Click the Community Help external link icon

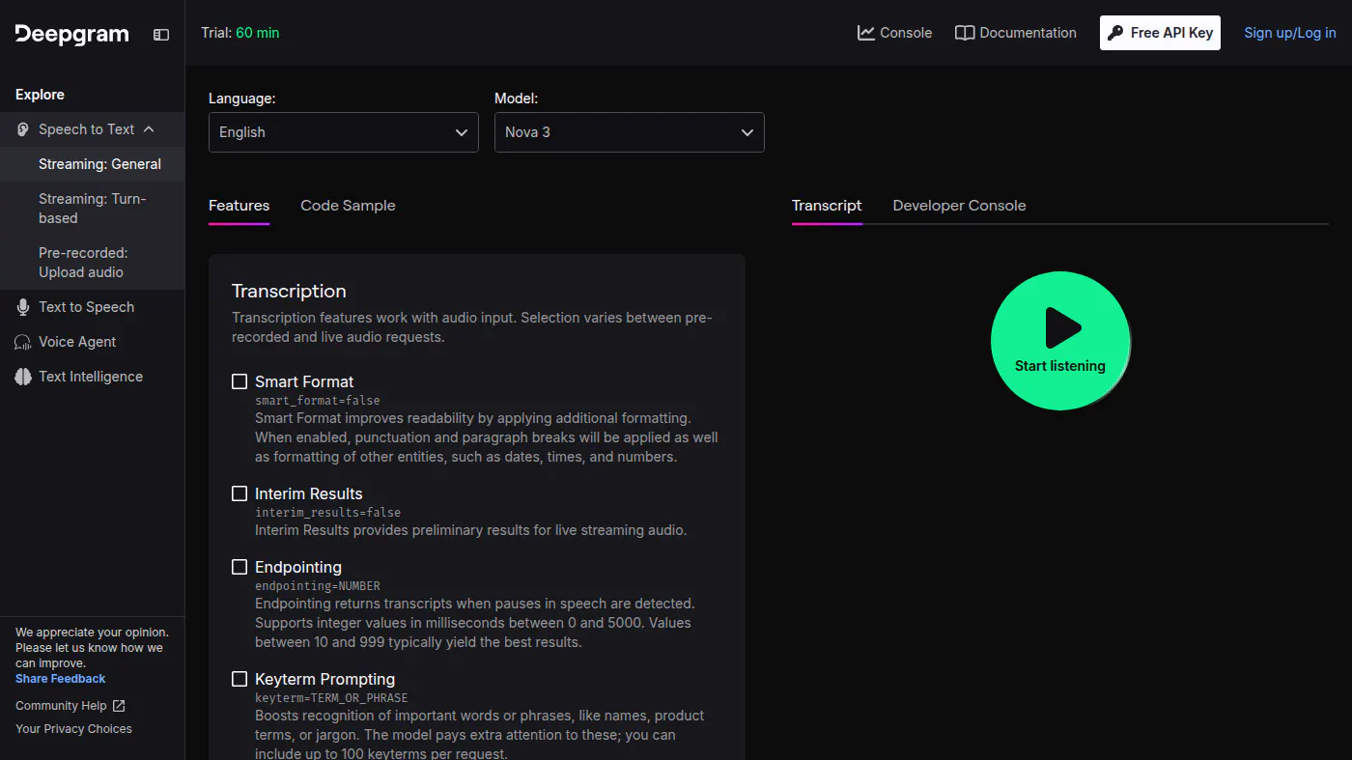point(119,706)
